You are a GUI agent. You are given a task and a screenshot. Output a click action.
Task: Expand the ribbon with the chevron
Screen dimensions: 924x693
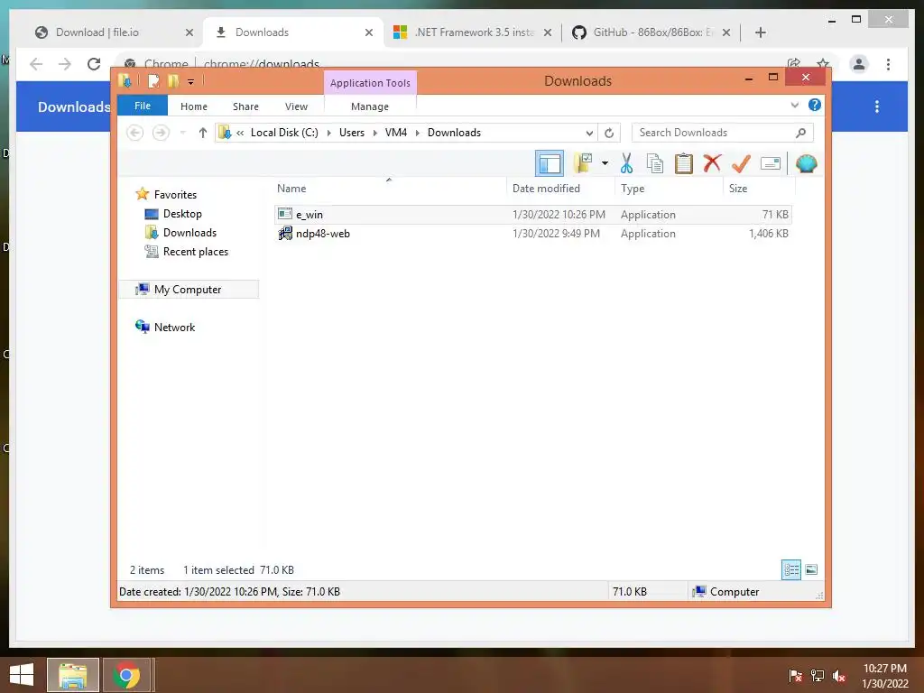(x=794, y=105)
